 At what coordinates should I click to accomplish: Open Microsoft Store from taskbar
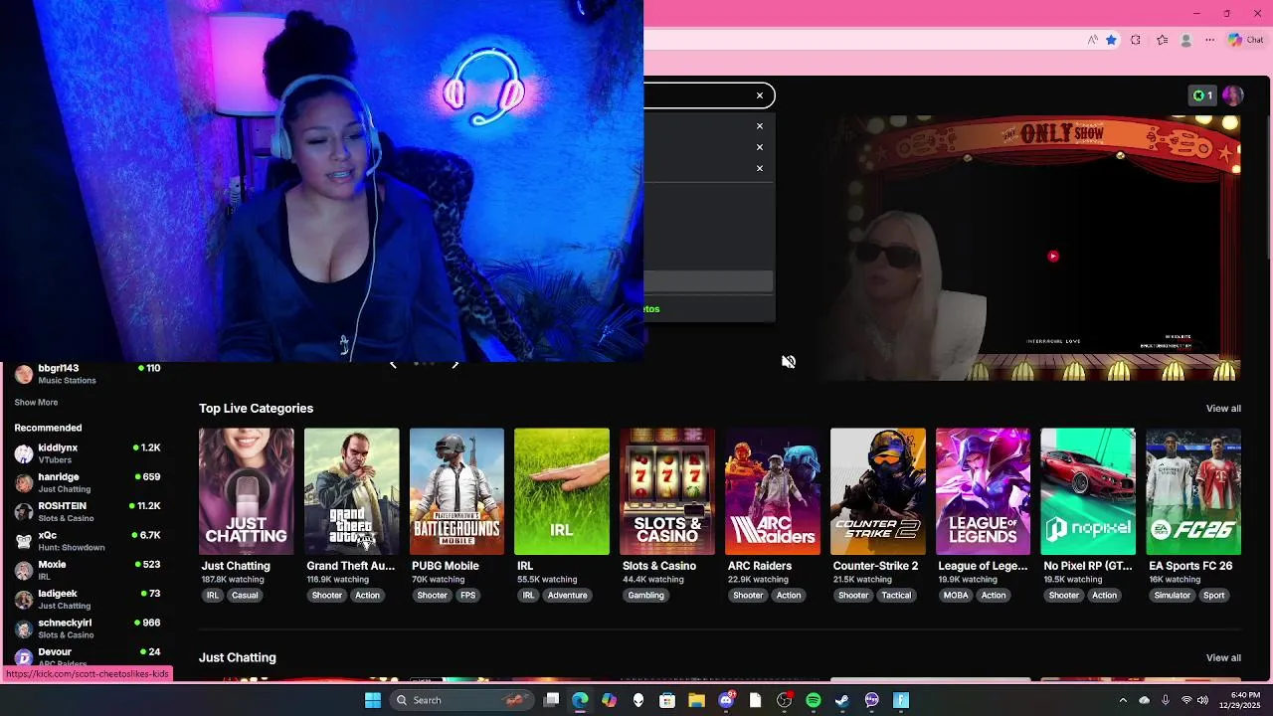[x=667, y=700]
